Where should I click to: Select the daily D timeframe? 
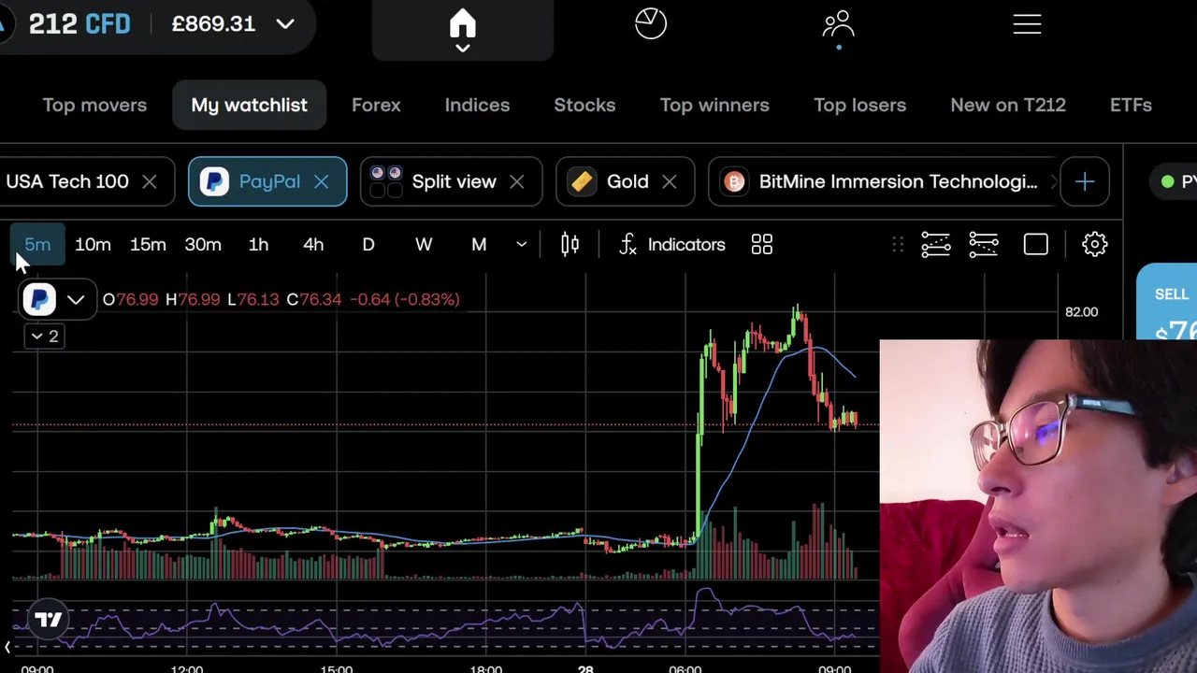point(368,245)
